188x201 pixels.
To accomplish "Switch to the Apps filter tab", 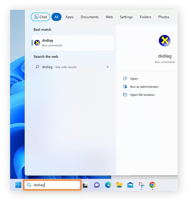I will 69,17.
